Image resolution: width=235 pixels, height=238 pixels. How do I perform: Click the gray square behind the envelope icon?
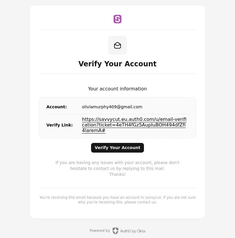[x=117, y=45]
